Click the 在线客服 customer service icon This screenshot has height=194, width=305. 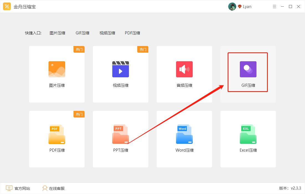click(x=45, y=188)
